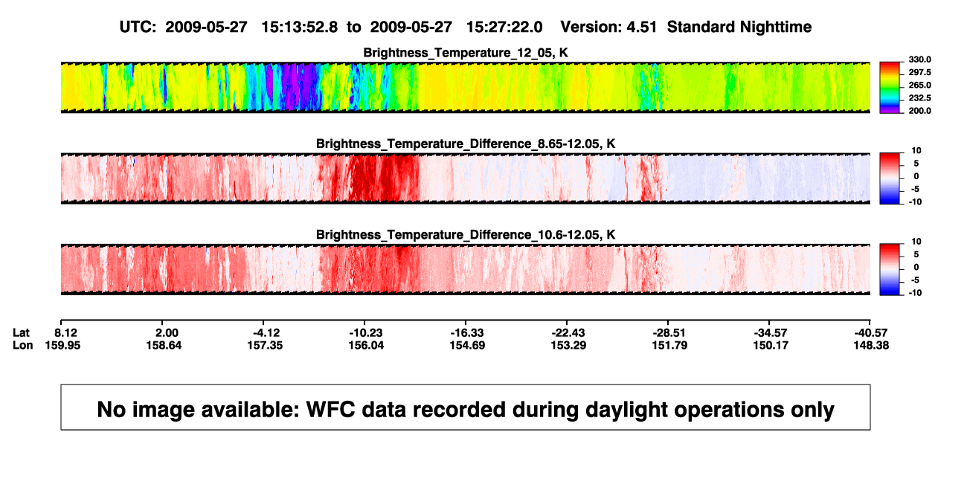This screenshot has width=967, height=496.
Task: Click longitude value 151.79
Action: pyautogui.click(x=668, y=345)
